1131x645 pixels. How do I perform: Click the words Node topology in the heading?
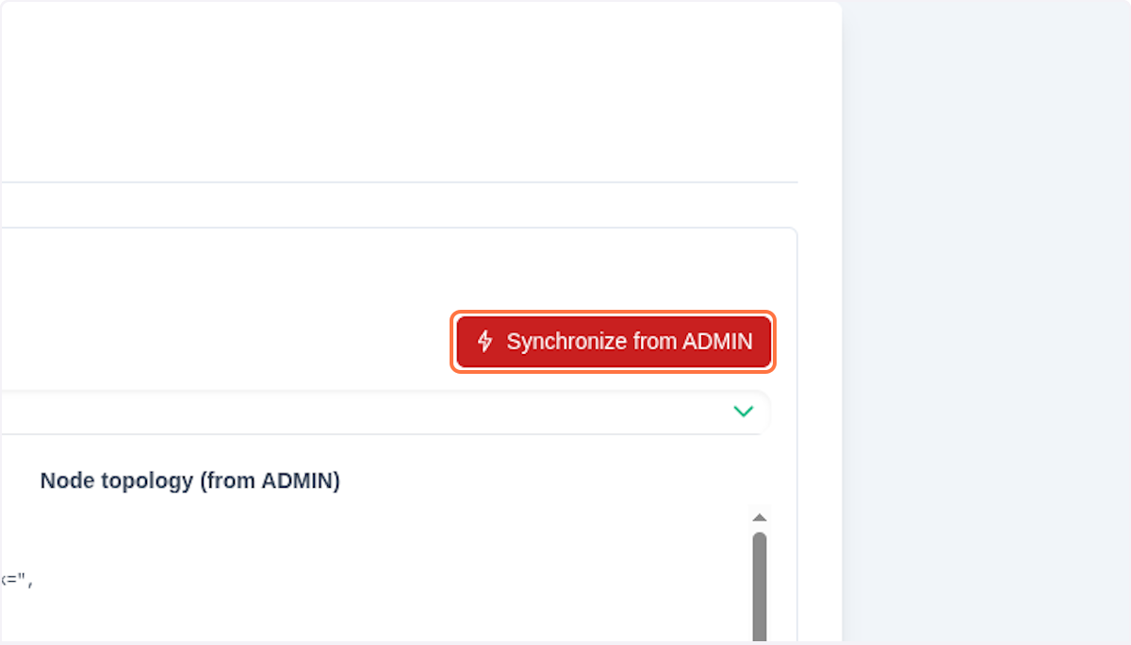click(117, 481)
